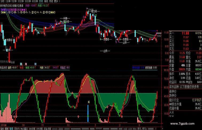The image size is (202, 130).
Task: Click 另存为 to save template
Action: tap(17, 129)
